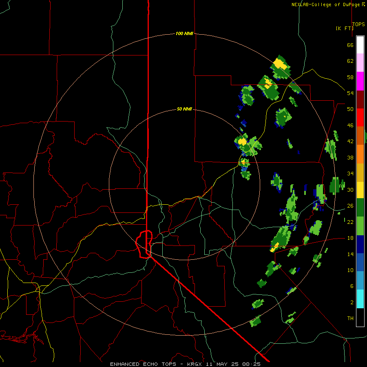
Task: Click the "TH" threshold label
Action: [x=350, y=318]
